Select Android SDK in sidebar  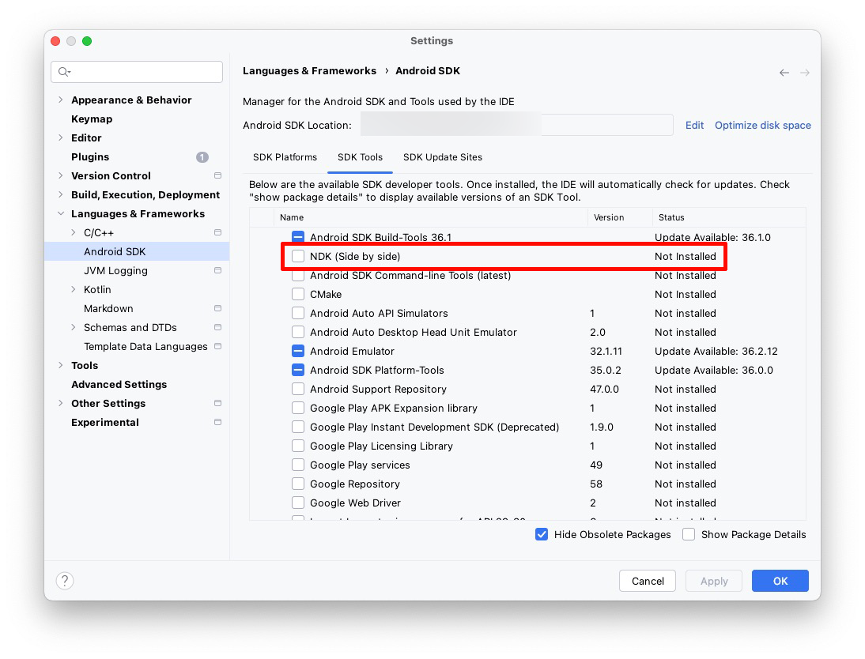[x=137, y=252]
